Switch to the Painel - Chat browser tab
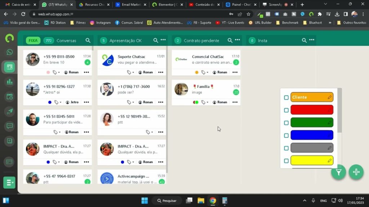Screen dimensions: 369x207 point(241,4)
